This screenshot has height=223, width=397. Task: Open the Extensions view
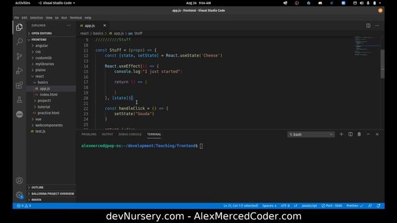click(x=19, y=85)
